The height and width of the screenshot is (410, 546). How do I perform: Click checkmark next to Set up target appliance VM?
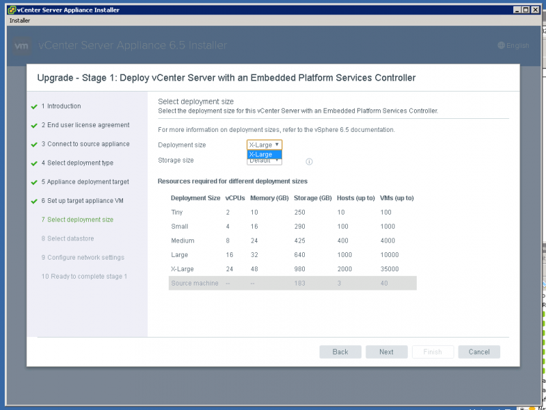coord(33,201)
